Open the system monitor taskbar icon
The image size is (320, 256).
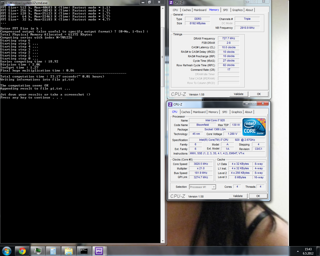[x=38, y=251]
